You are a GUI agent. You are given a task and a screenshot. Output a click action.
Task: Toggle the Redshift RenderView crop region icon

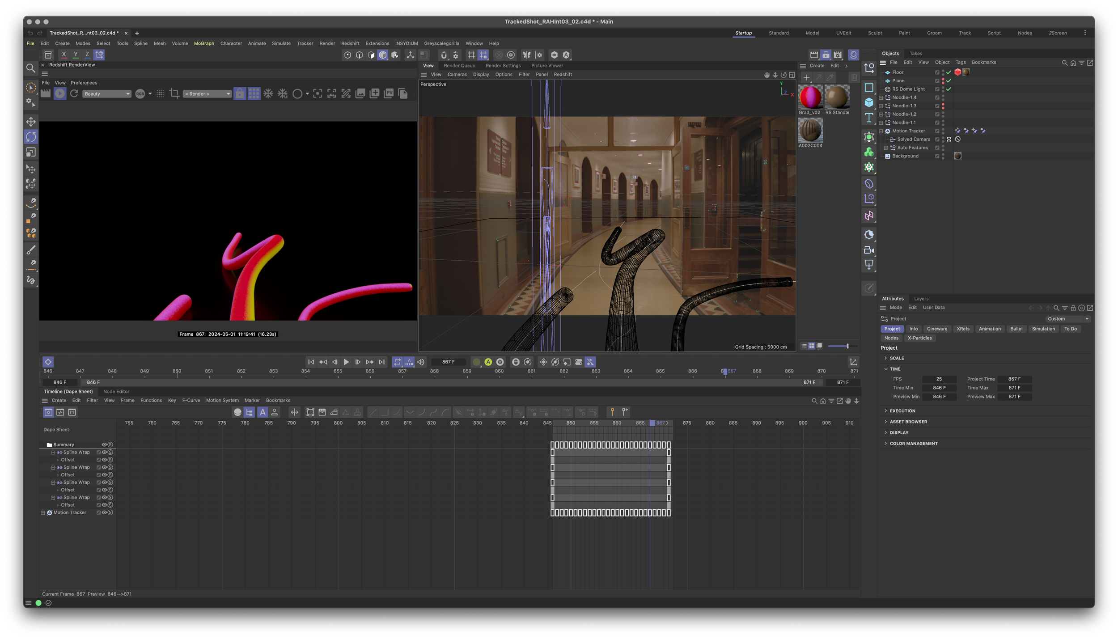coord(174,93)
